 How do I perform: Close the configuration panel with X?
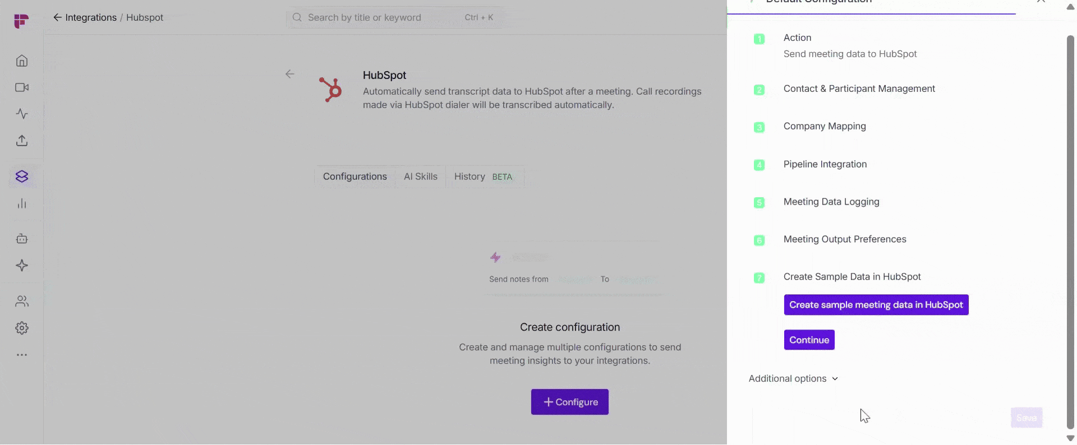point(1041,2)
